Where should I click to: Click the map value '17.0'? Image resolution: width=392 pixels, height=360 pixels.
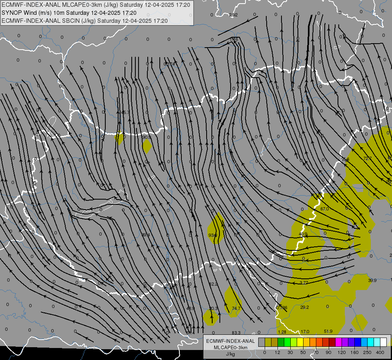tap(305, 332)
